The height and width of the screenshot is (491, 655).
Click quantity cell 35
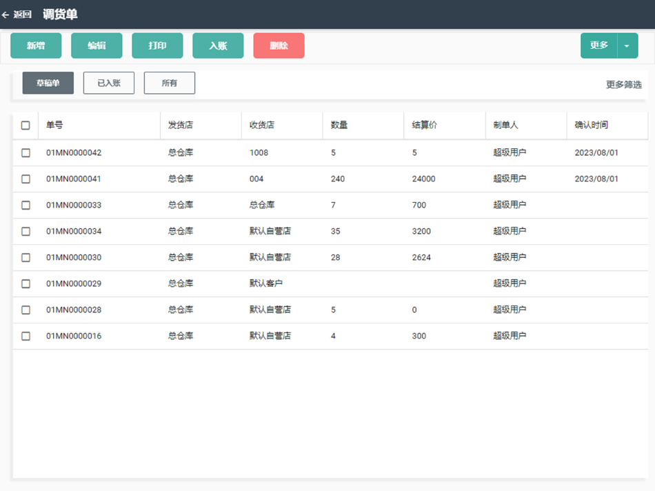[x=336, y=231]
